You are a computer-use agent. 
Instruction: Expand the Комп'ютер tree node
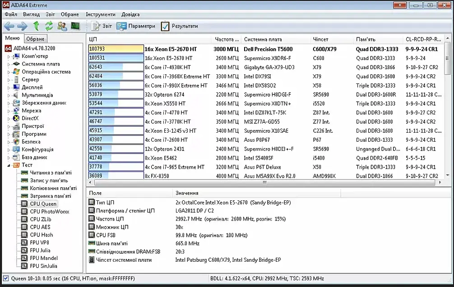coord(9,56)
